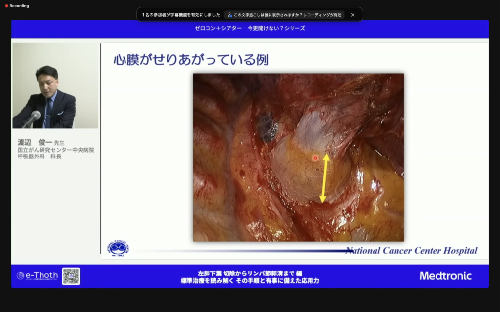Click the Medtronic logo
Screen dimensions: 500x312
coord(445,276)
